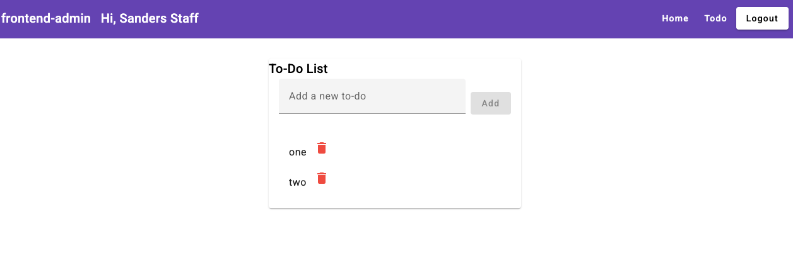Submit the new to-do with the Add button
The image size is (793, 265).
491,103
